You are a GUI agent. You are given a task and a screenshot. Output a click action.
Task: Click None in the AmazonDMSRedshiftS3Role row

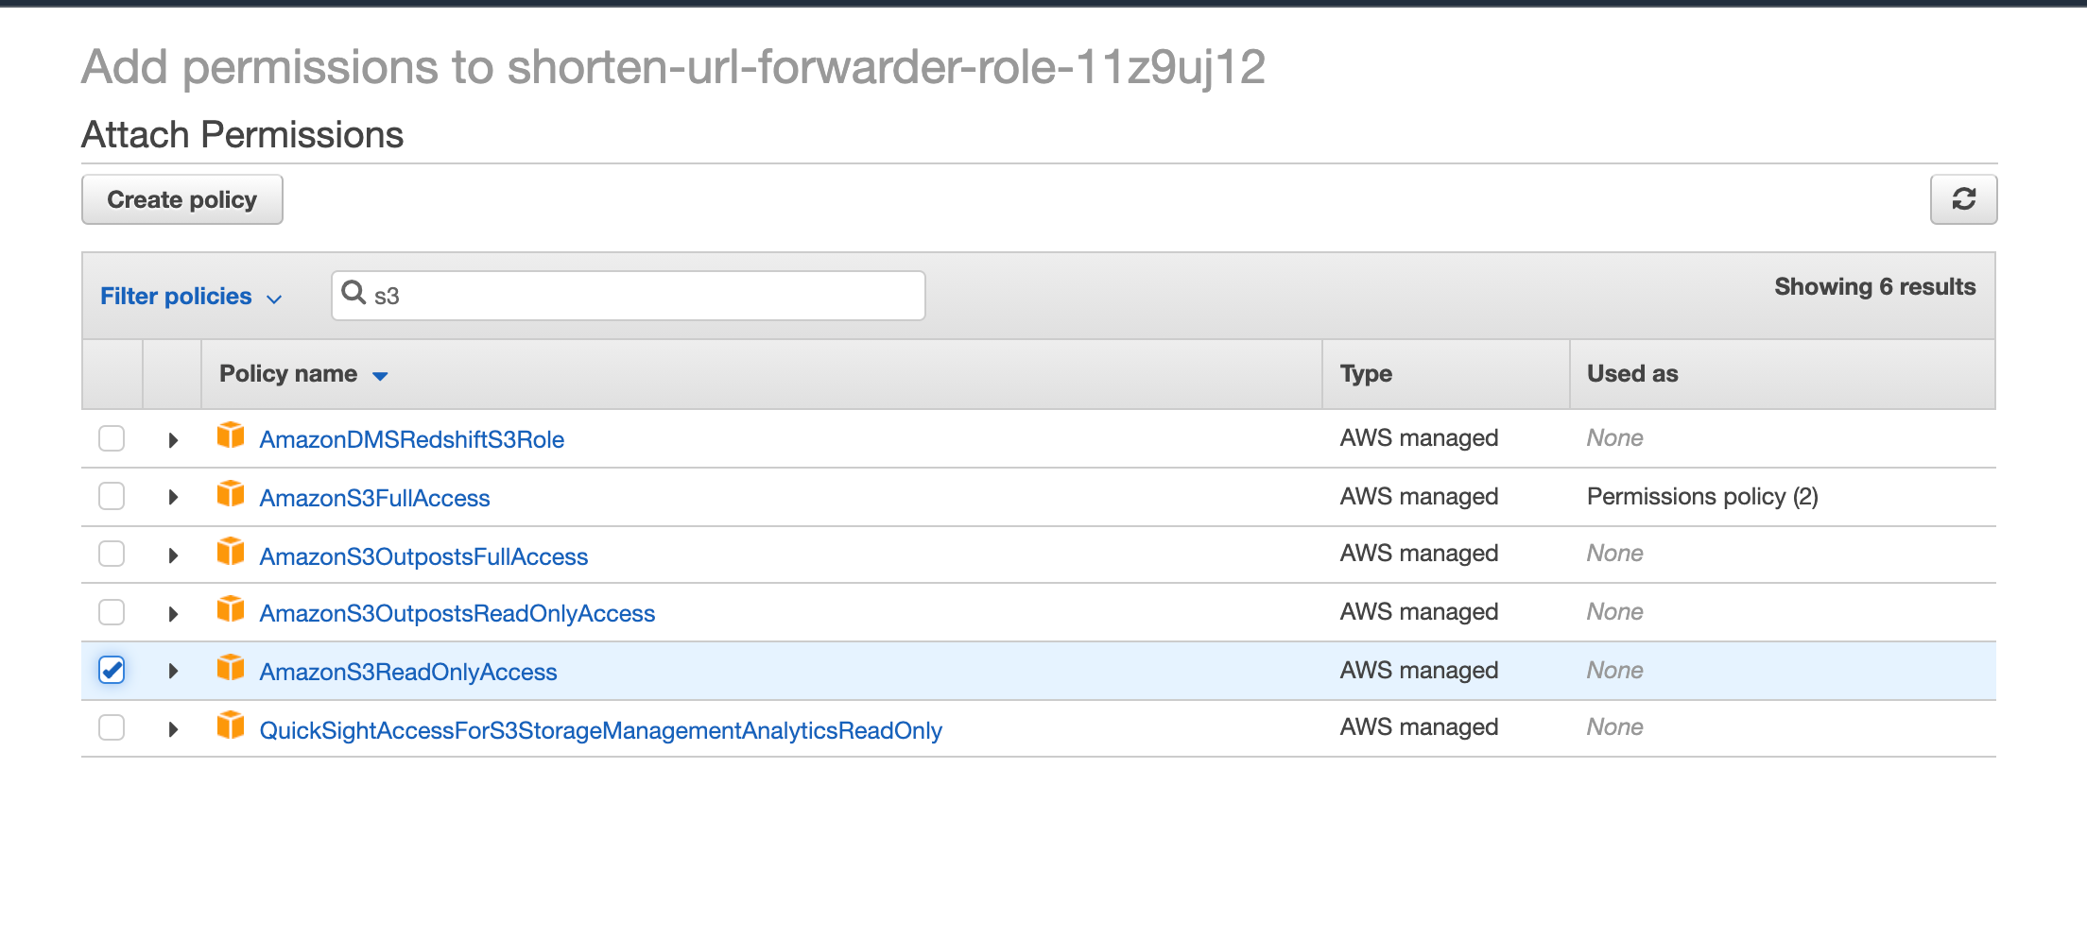[x=1614, y=438]
